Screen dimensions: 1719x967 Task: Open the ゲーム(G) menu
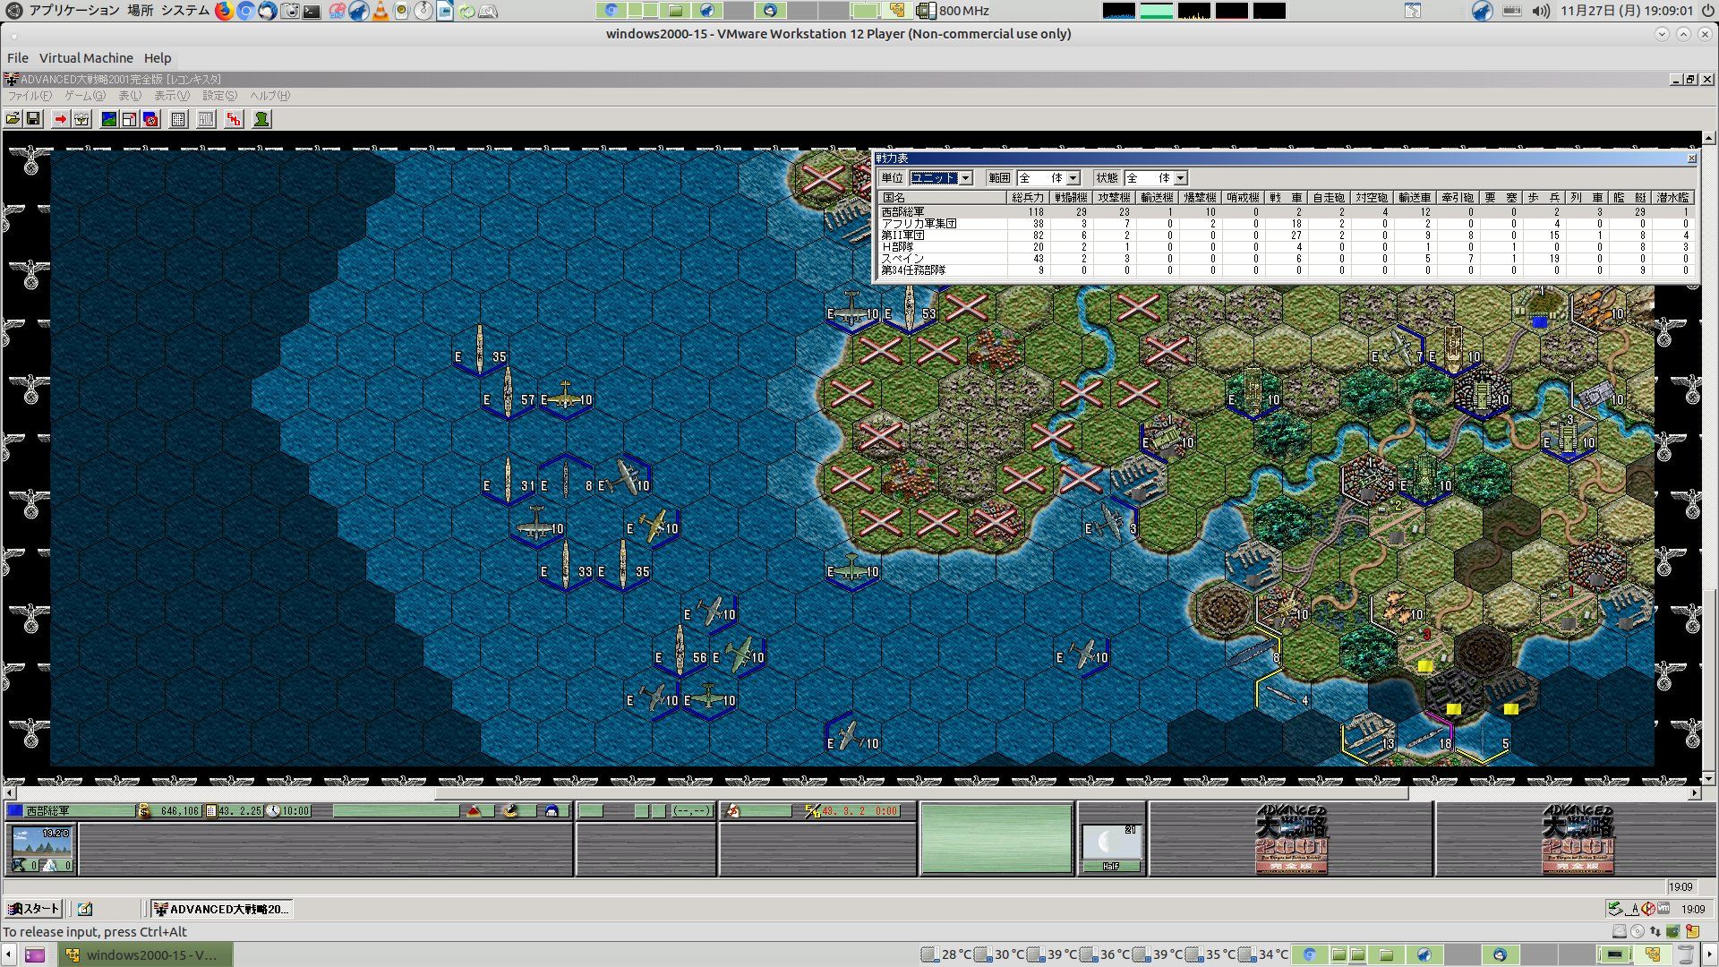click(85, 96)
